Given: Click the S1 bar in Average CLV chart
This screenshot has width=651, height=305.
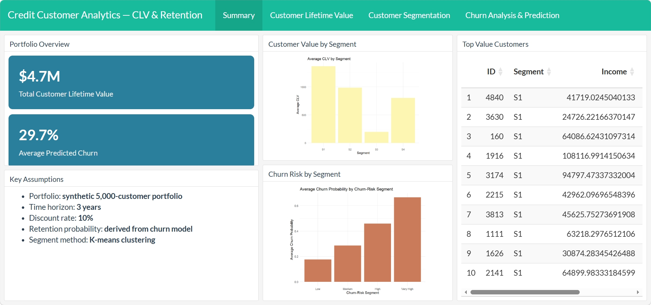Looking at the screenshot, I should [x=323, y=104].
